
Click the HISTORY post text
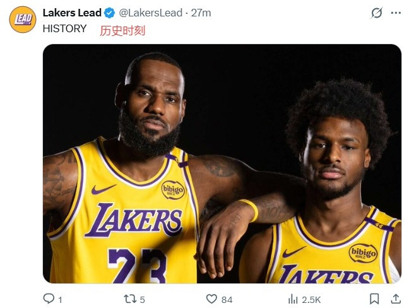click(64, 29)
